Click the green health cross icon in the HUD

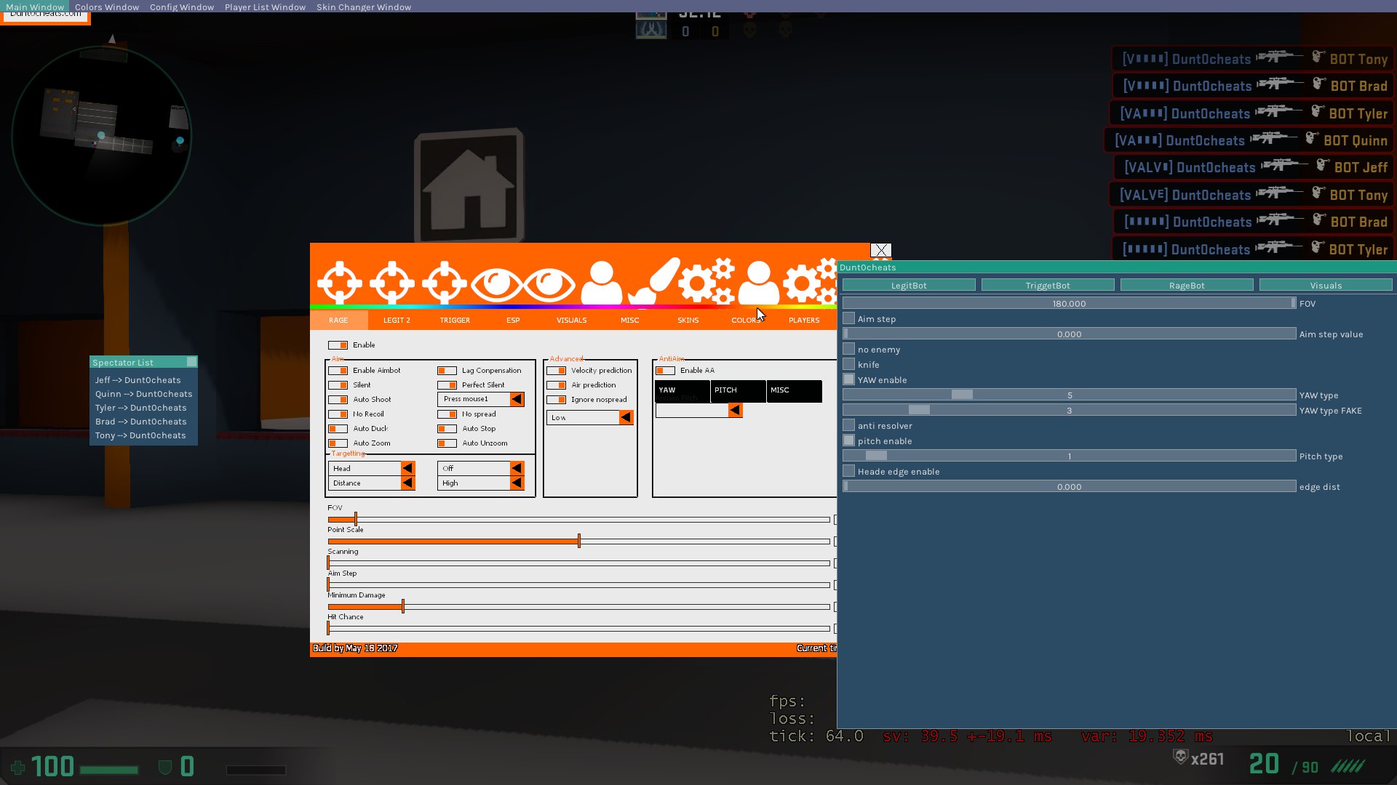click(x=18, y=768)
